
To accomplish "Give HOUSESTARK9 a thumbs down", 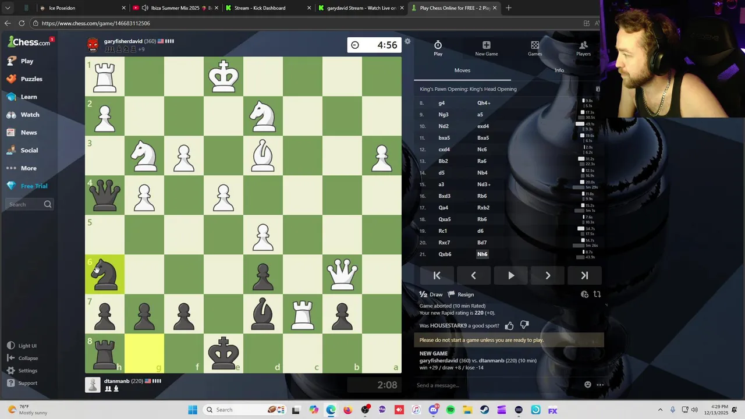I will (x=524, y=325).
